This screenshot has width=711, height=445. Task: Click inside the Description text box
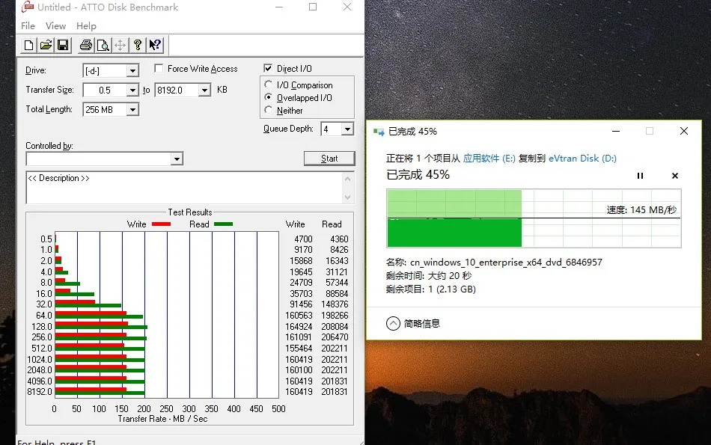pyautogui.click(x=183, y=188)
